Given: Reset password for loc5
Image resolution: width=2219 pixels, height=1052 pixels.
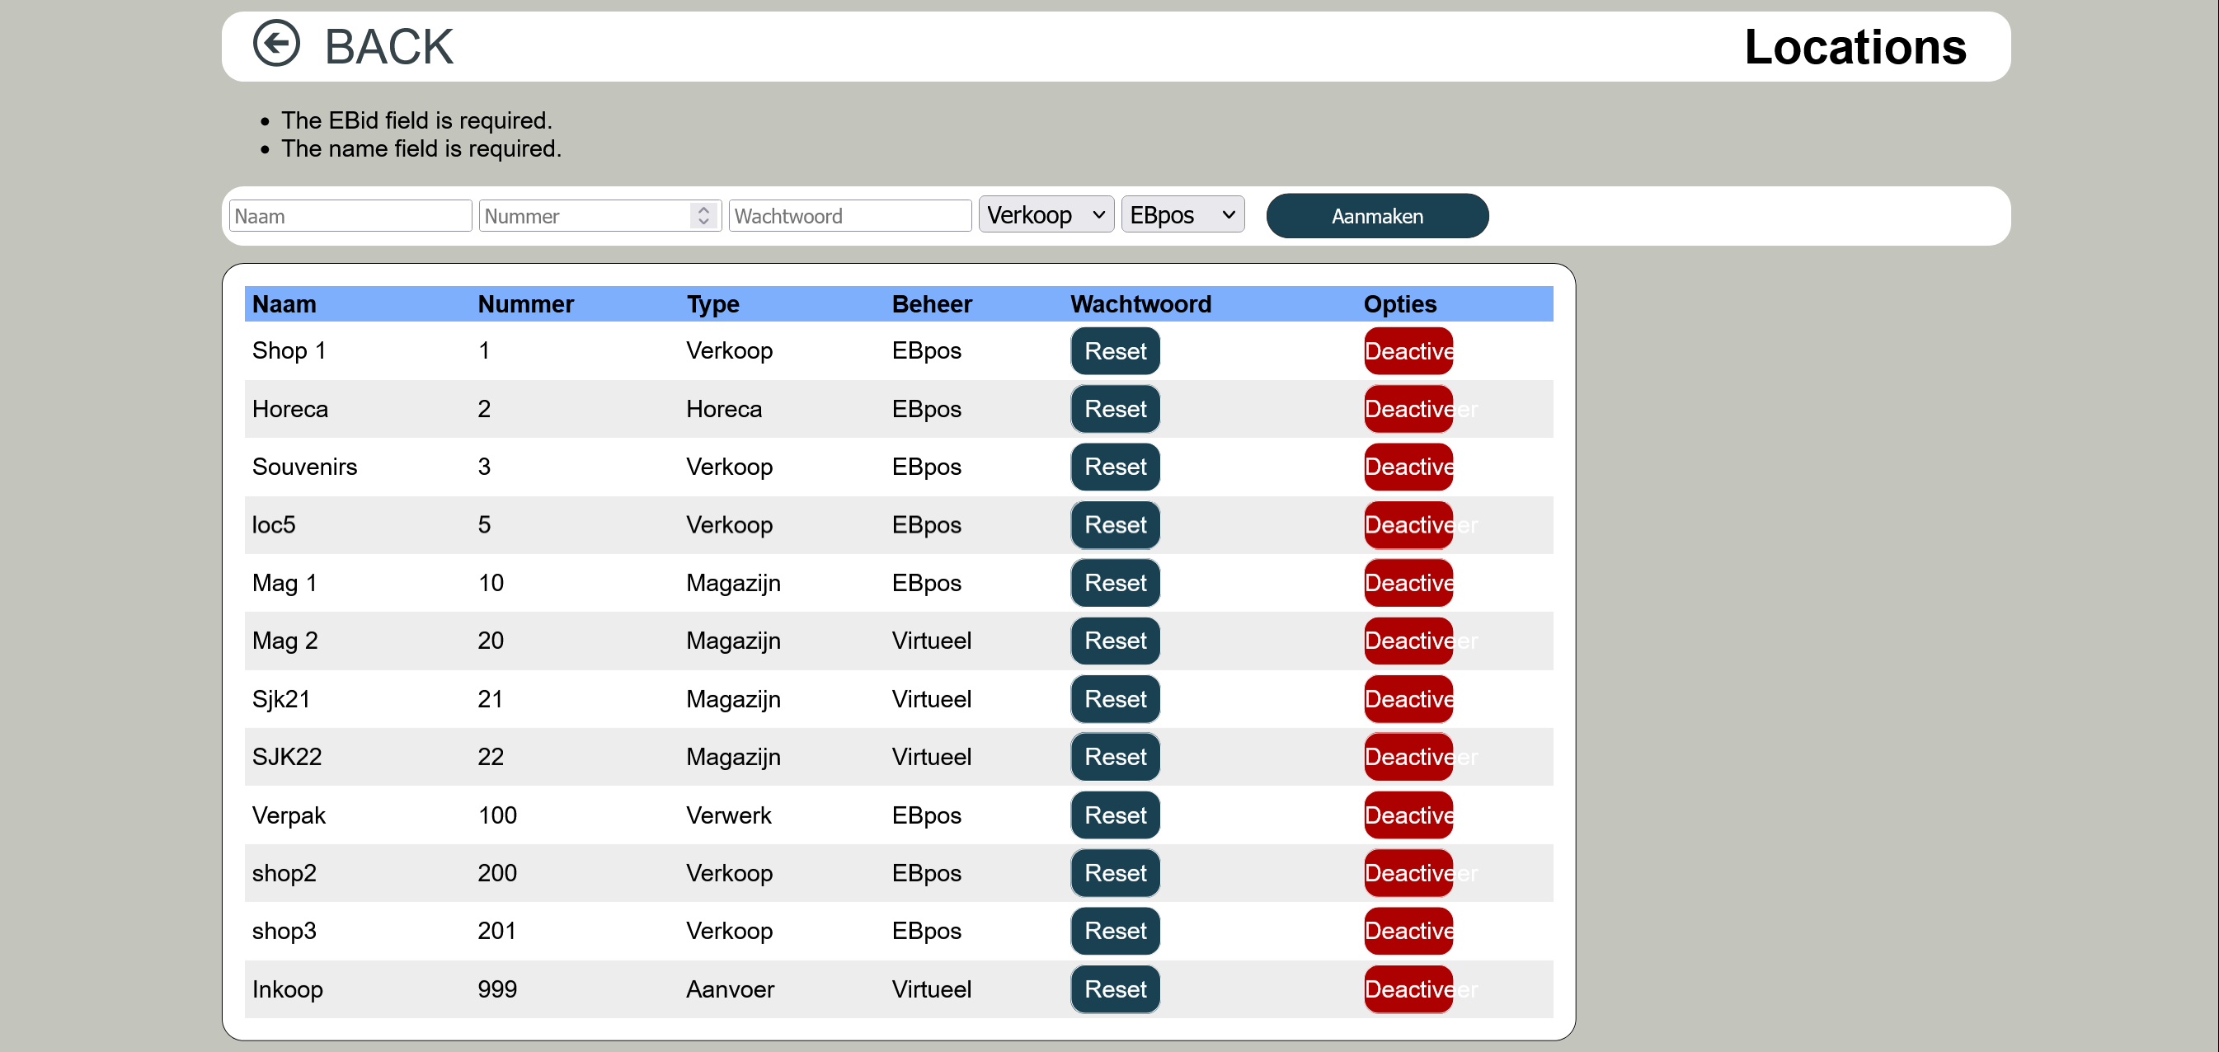Looking at the screenshot, I should pos(1115,525).
